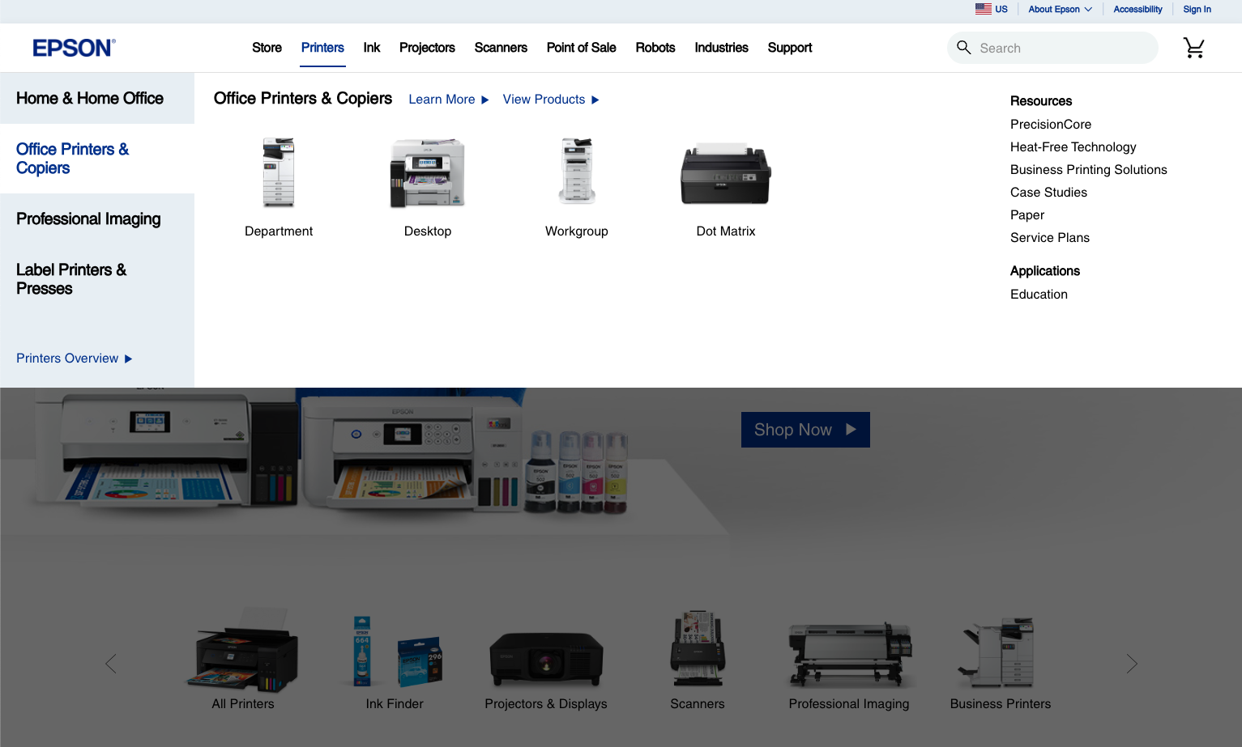Open Case Studies link
Viewport: 1242px width, 747px height.
click(x=1048, y=193)
